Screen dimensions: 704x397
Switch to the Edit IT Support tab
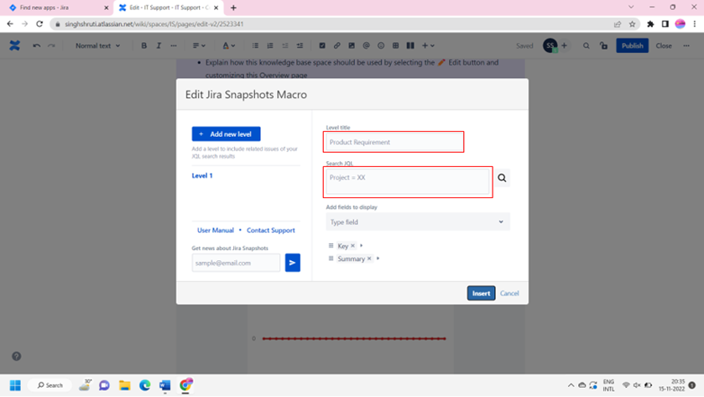tap(169, 8)
